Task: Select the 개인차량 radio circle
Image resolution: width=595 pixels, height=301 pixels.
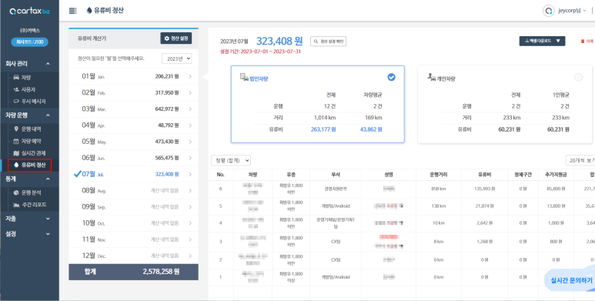Action: [578, 78]
